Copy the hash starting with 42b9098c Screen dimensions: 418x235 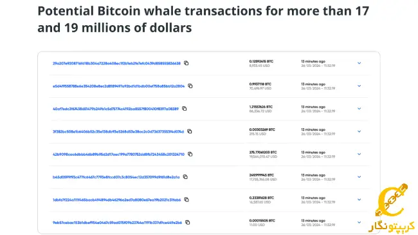(190, 154)
